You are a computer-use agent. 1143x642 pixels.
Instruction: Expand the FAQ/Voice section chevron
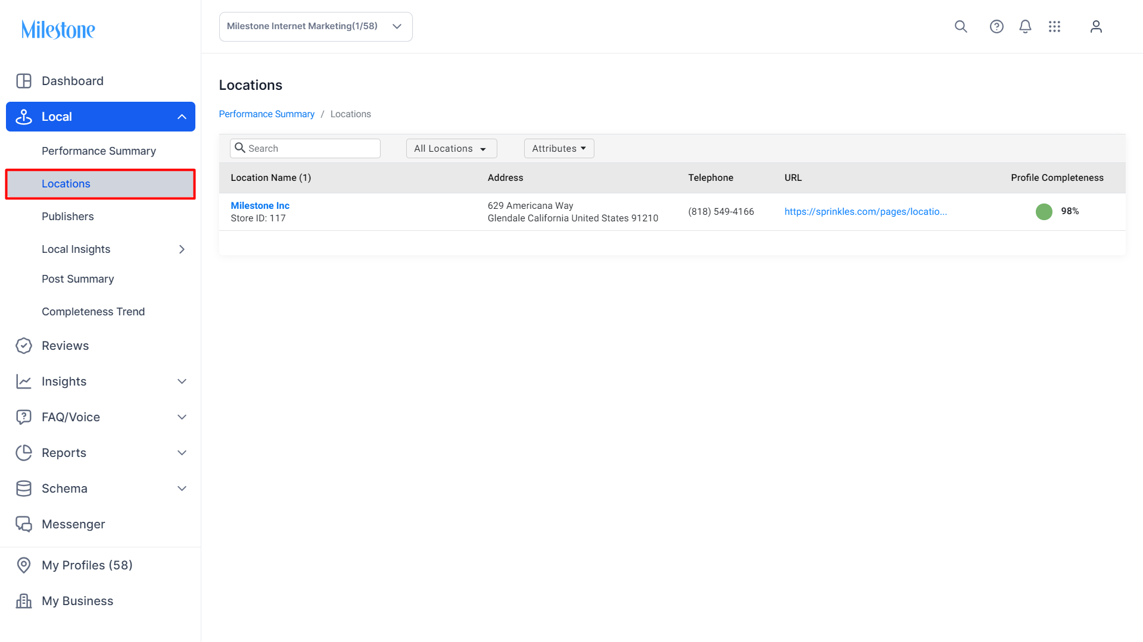click(182, 417)
